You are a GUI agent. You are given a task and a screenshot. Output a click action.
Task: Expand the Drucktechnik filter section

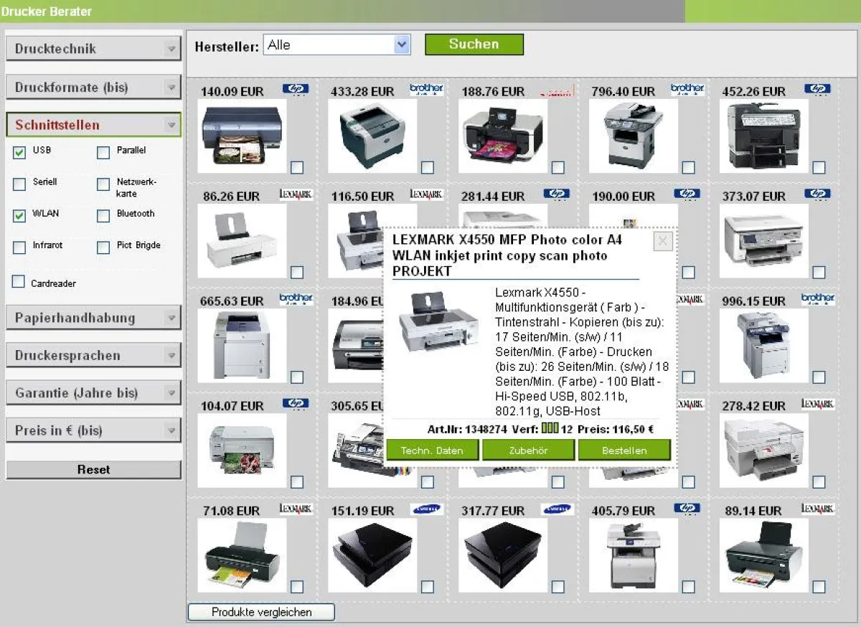93,49
